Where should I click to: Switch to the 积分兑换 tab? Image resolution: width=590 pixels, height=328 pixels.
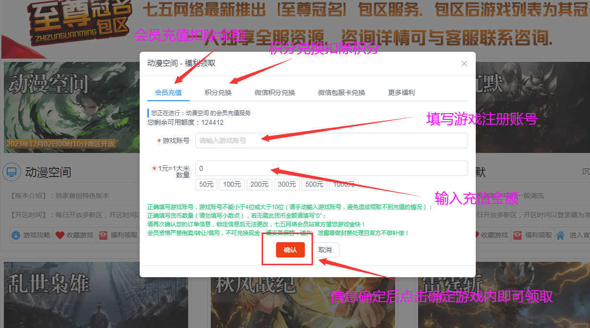tap(218, 93)
